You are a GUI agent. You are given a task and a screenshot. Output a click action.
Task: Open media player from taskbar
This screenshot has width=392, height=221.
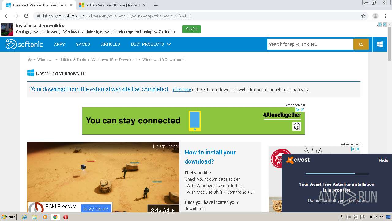(x=45, y=217)
